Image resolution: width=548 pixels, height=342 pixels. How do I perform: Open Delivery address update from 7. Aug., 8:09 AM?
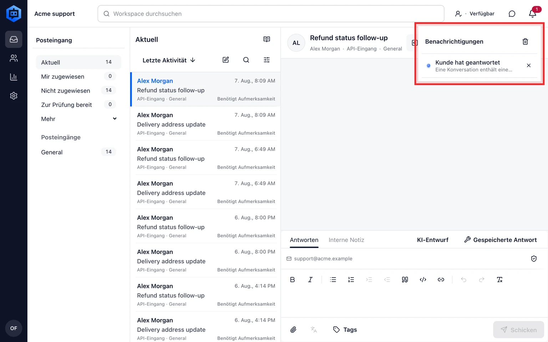[x=205, y=124]
